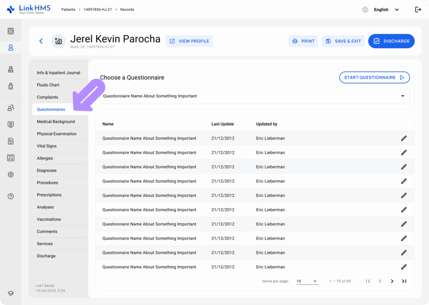Viewport: 429px width, 305px height.
Task: Open the English language dropdown
Action: tap(386, 10)
